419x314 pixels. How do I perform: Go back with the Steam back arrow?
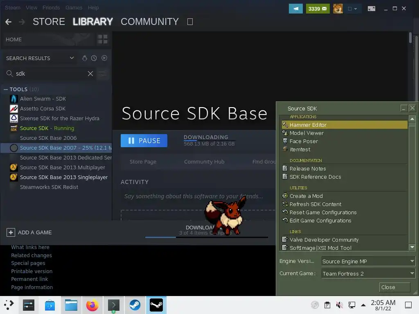point(8,22)
